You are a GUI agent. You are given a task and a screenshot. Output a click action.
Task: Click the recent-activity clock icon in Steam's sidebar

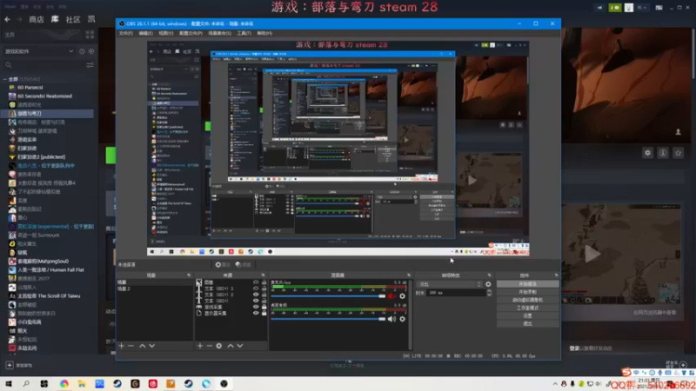pos(82,51)
